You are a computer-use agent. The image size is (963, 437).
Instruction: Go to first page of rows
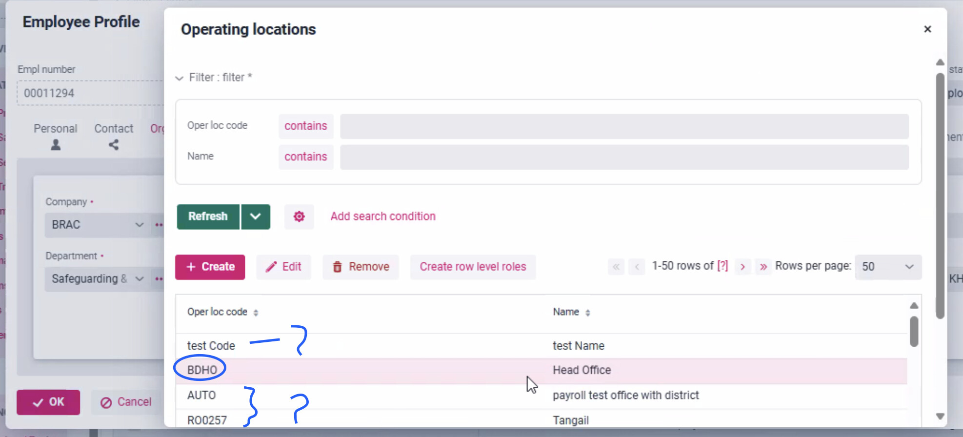(616, 267)
